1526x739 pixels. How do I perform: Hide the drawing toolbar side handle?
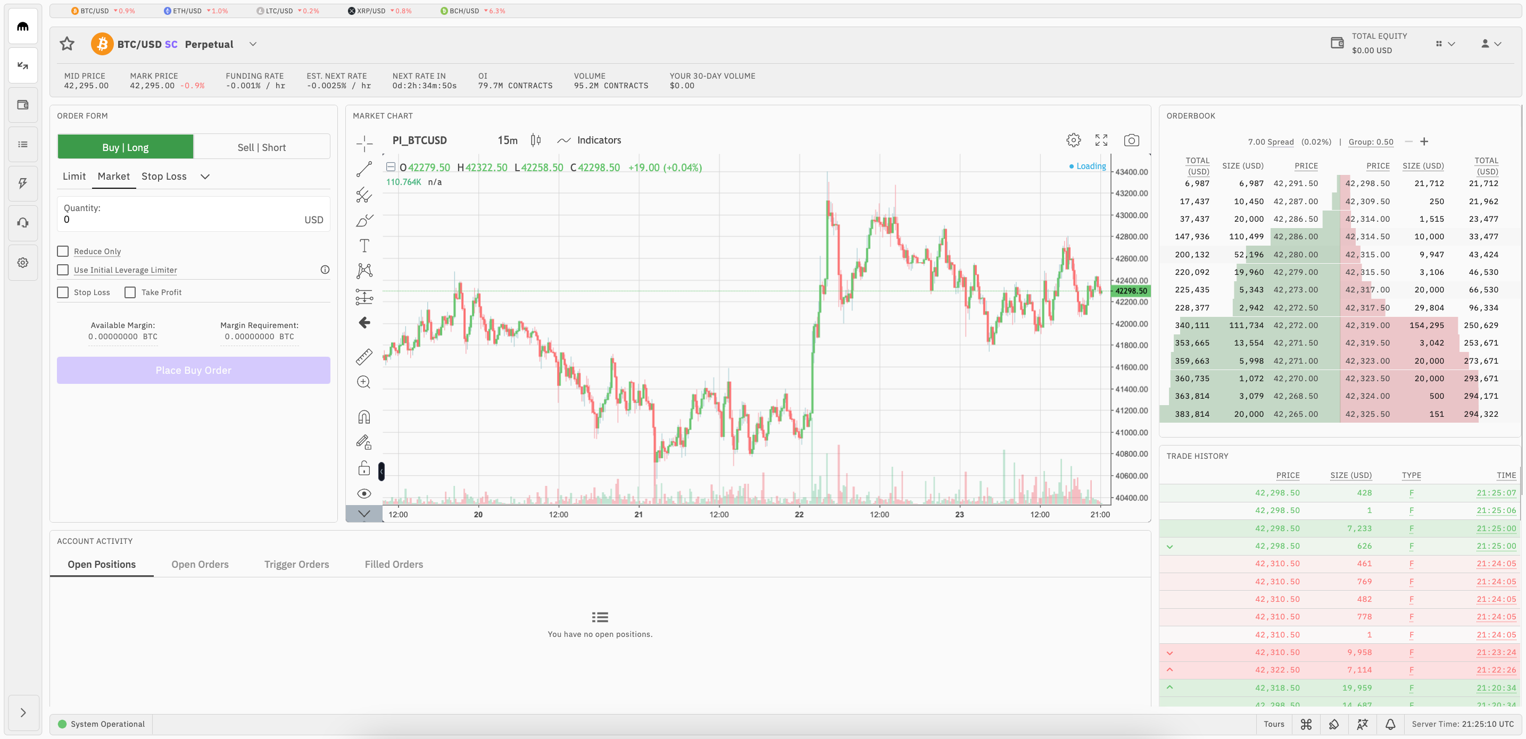381,472
